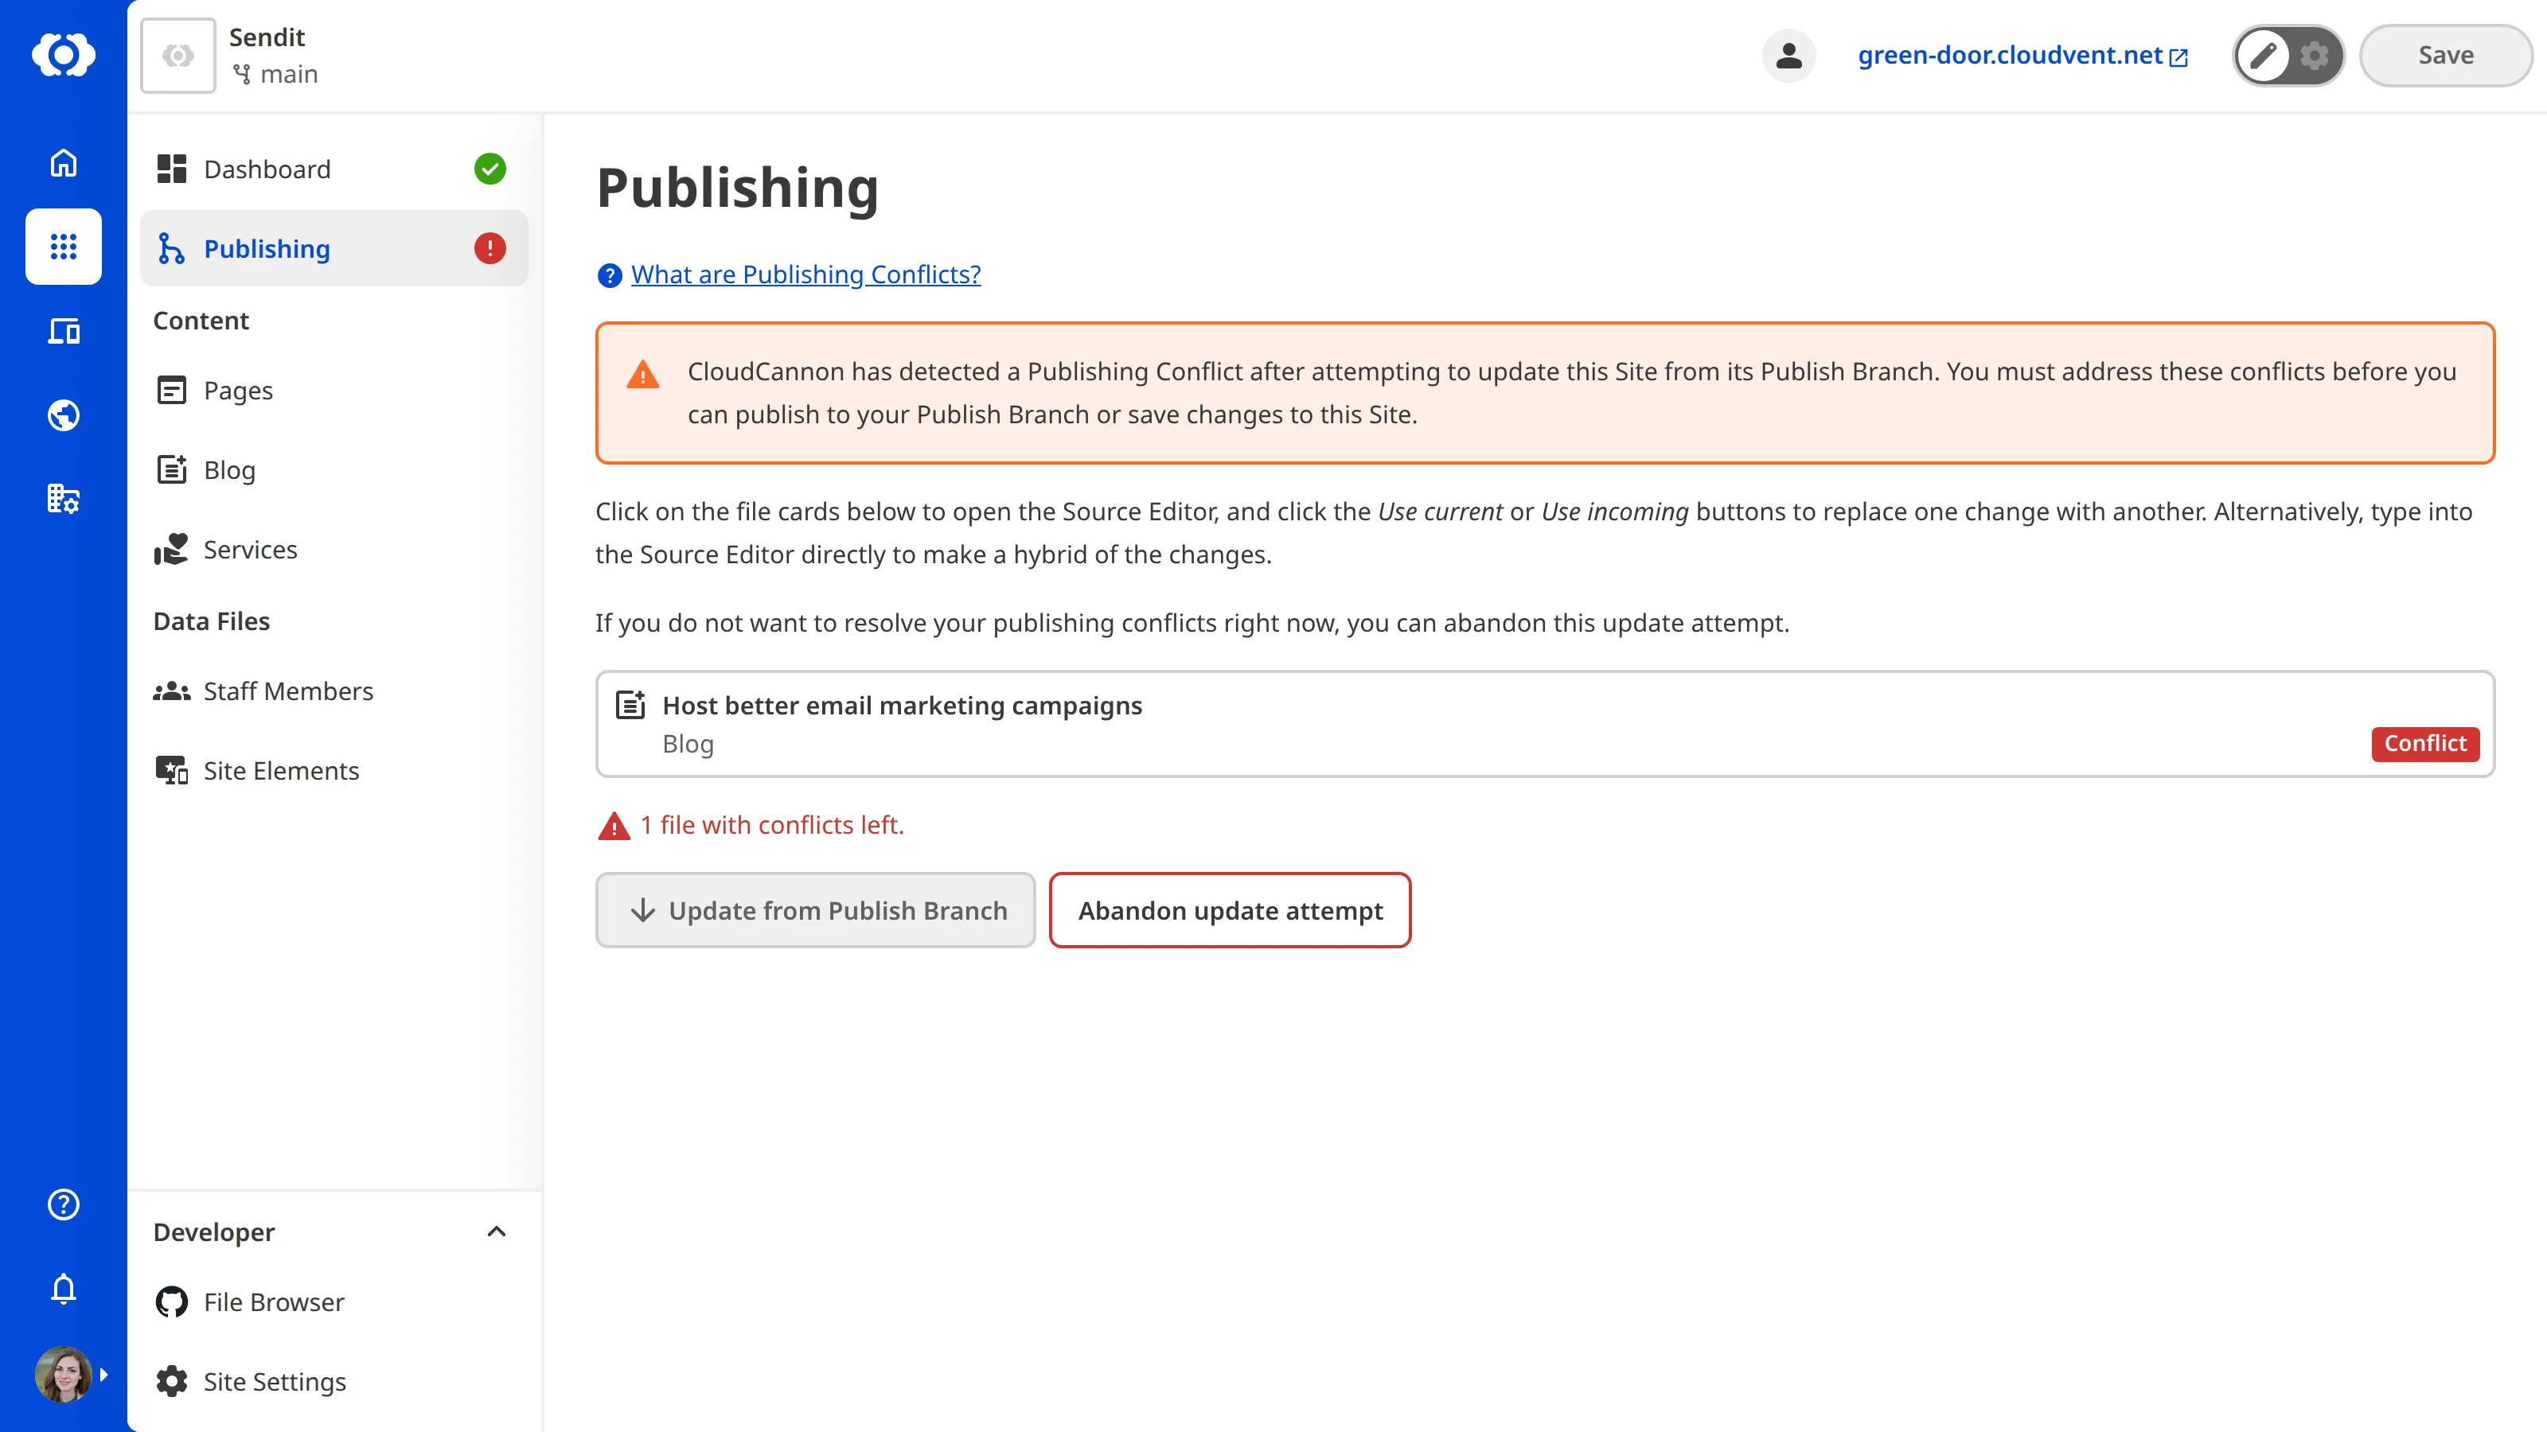Screen dimensions: 2547x1432
Task: Click the blue help icon beside conflicts link
Action: [610, 274]
